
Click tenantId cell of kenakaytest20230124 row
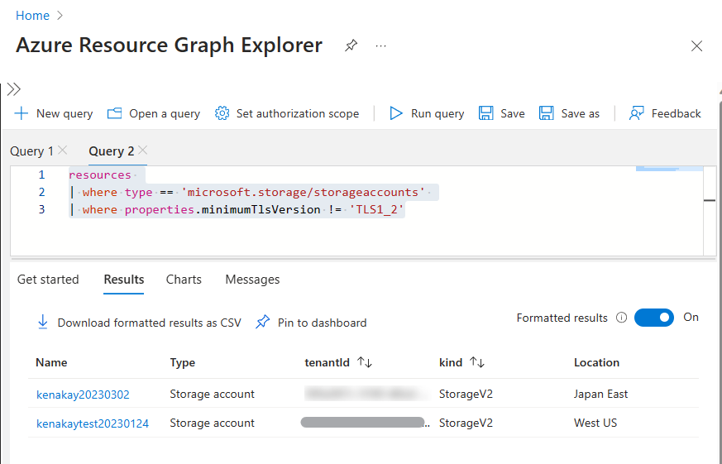click(x=366, y=423)
